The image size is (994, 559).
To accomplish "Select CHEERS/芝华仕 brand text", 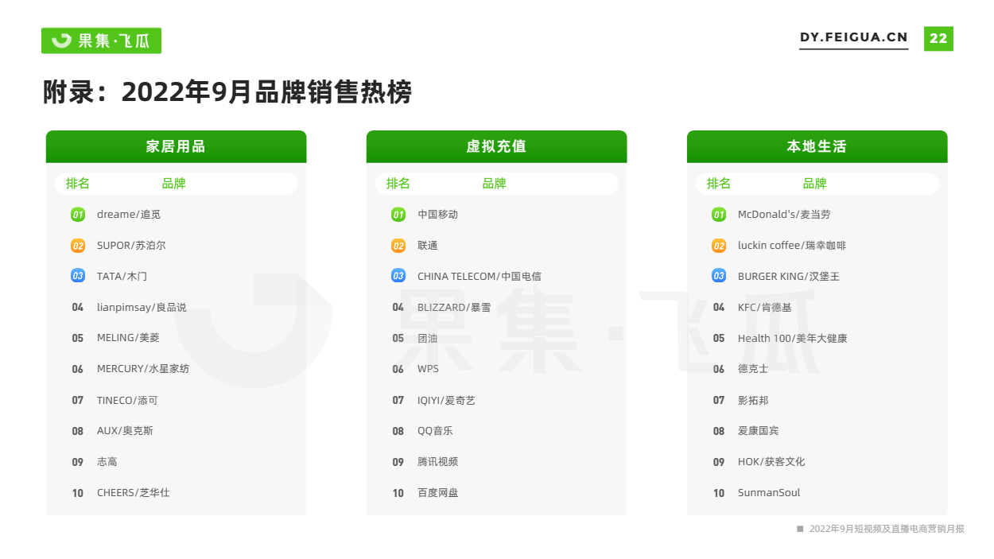I will [x=134, y=493].
